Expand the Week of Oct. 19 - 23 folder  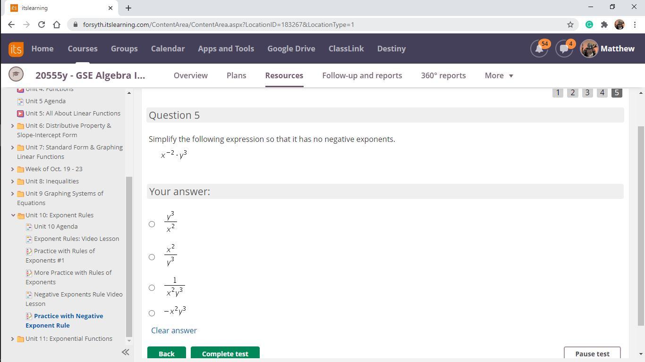[x=12, y=169]
